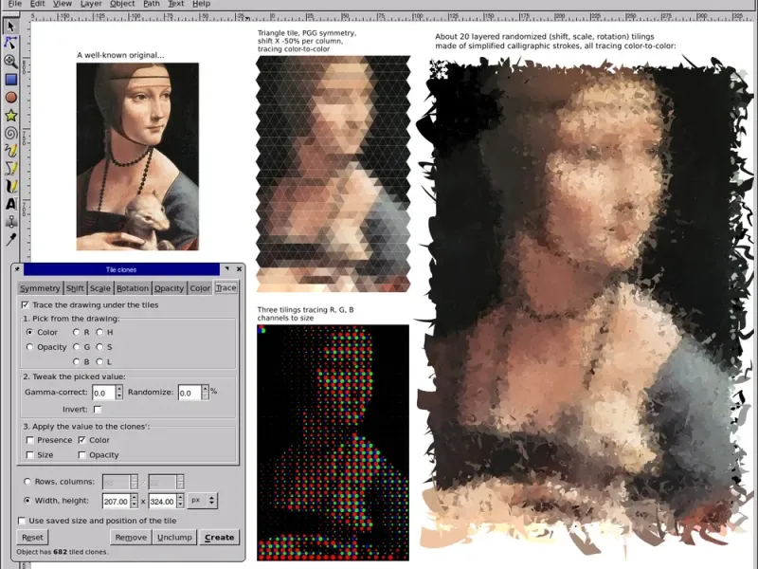The height and width of the screenshot is (569, 758).
Task: Open the View menu
Action: point(63,4)
